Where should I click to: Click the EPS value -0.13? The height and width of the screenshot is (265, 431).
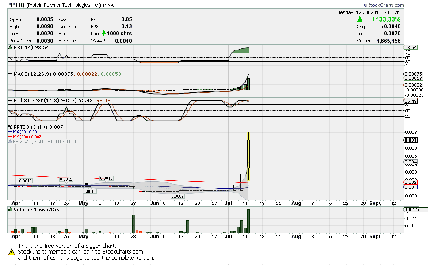point(126,26)
